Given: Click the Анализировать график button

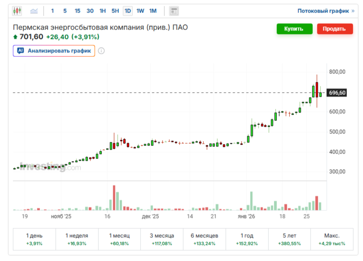Looking at the screenshot, I should pyautogui.click(x=54, y=51).
